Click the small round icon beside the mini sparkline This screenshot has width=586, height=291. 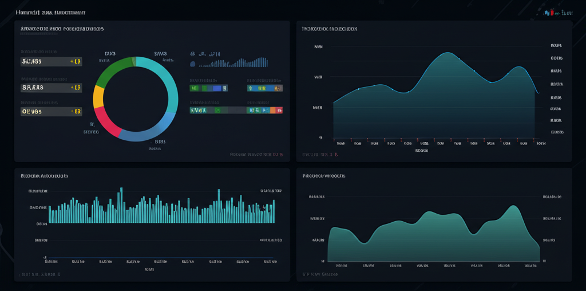tap(193, 65)
